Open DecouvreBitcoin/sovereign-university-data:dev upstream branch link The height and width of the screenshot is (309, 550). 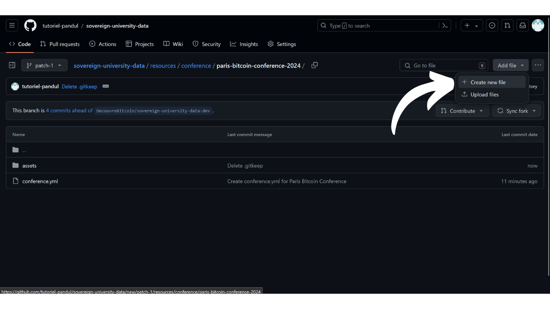[153, 111]
